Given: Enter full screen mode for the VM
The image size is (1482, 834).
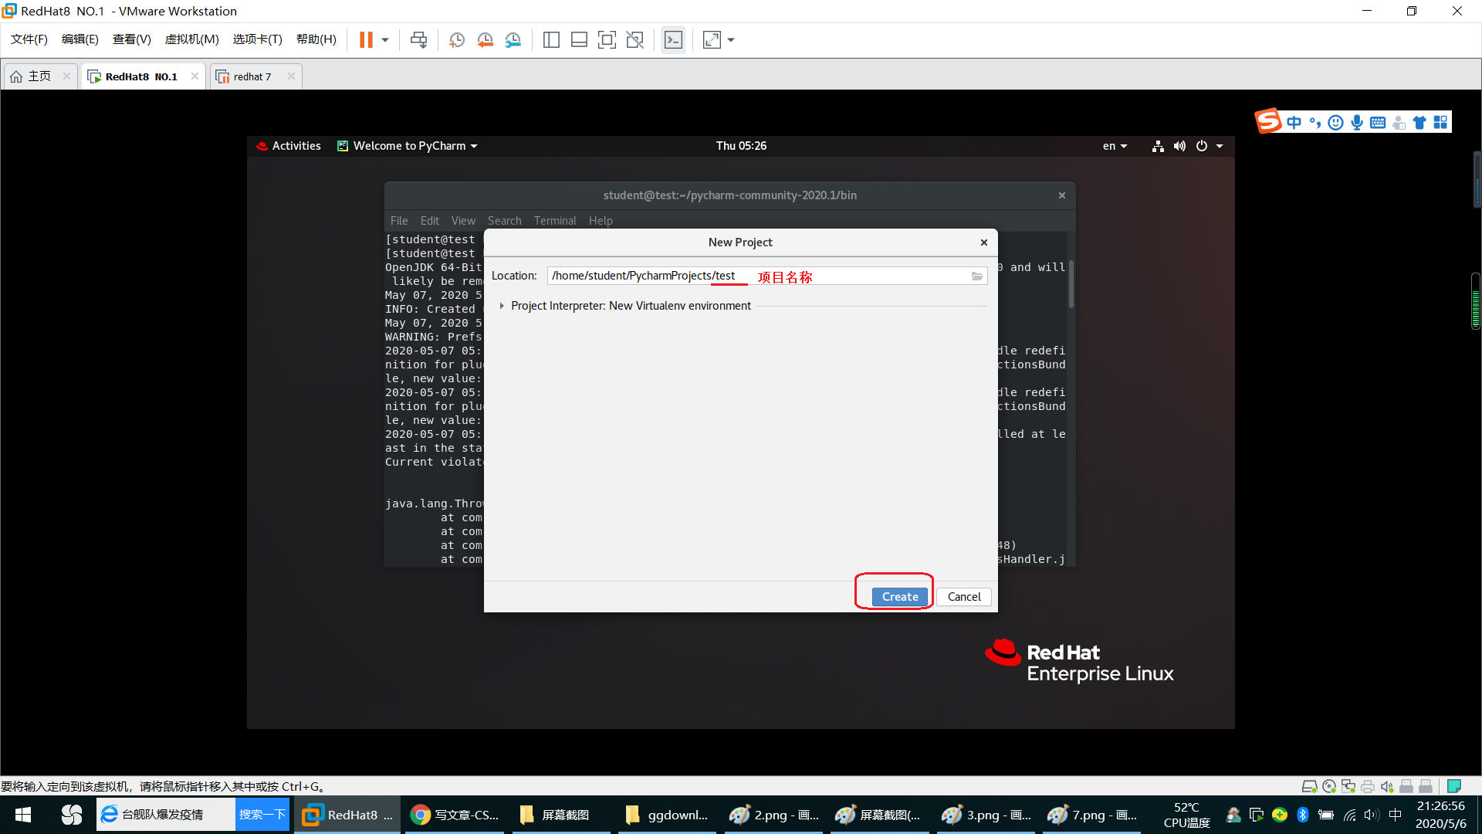Looking at the screenshot, I should [x=607, y=39].
